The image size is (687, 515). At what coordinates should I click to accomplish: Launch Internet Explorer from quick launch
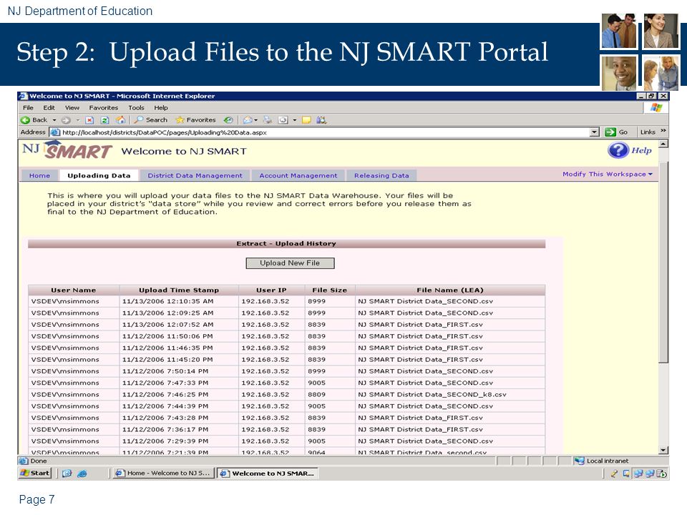click(82, 474)
